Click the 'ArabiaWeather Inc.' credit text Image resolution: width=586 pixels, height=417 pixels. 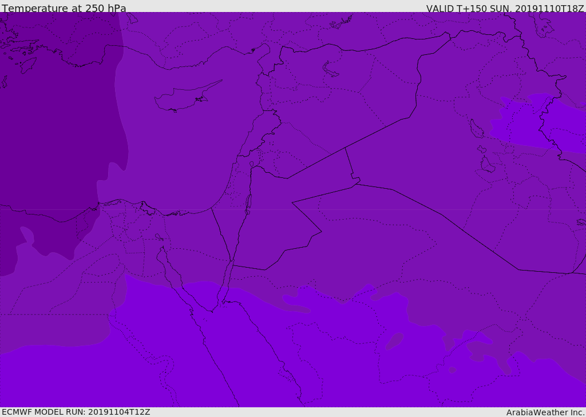click(x=545, y=412)
